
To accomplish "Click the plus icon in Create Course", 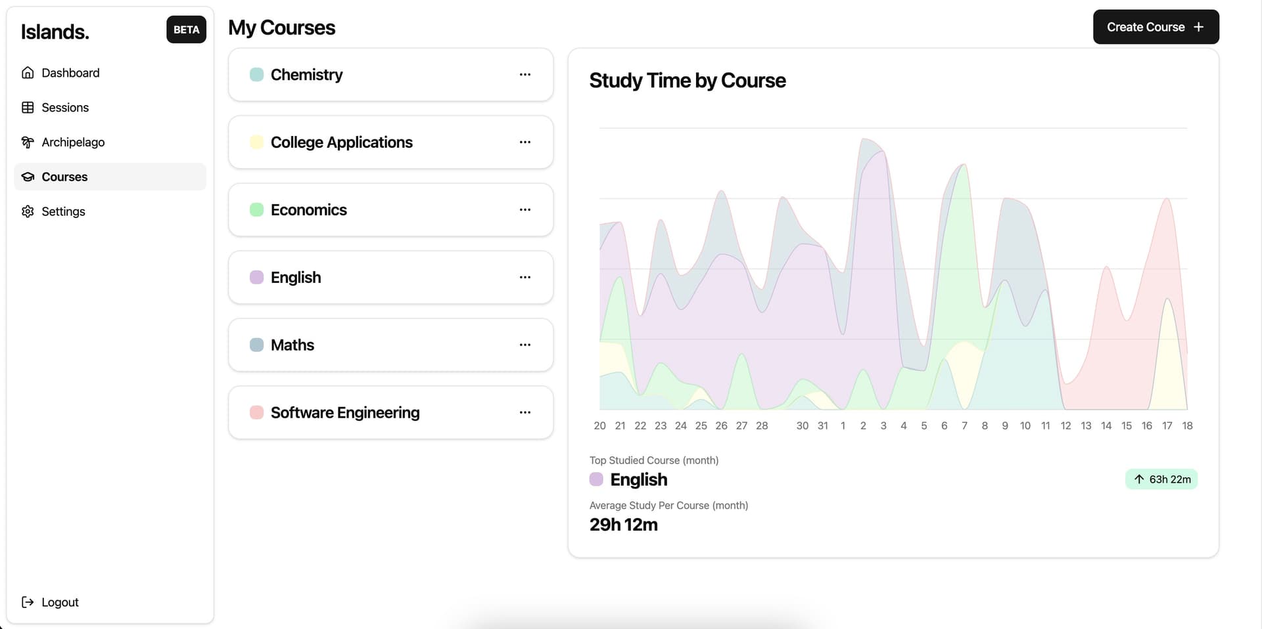I will [x=1198, y=27].
